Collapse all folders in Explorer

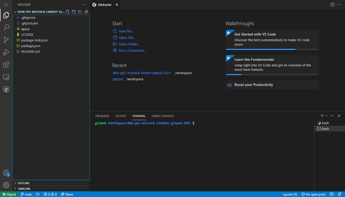(86, 12)
